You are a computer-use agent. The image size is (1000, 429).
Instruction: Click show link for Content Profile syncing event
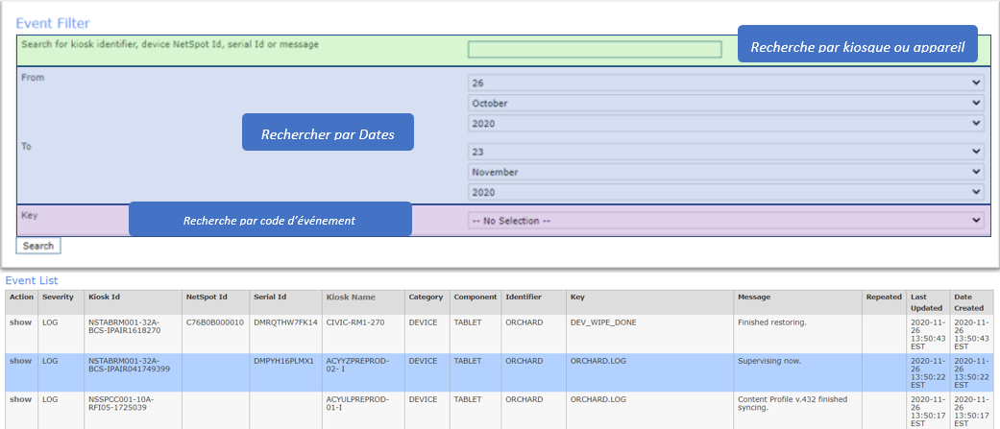(x=20, y=398)
